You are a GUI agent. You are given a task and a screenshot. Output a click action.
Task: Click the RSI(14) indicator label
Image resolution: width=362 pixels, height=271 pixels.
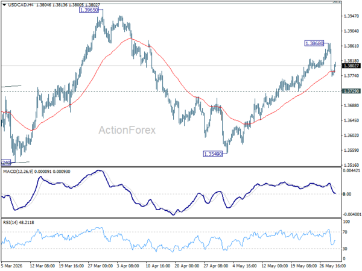point(10,222)
